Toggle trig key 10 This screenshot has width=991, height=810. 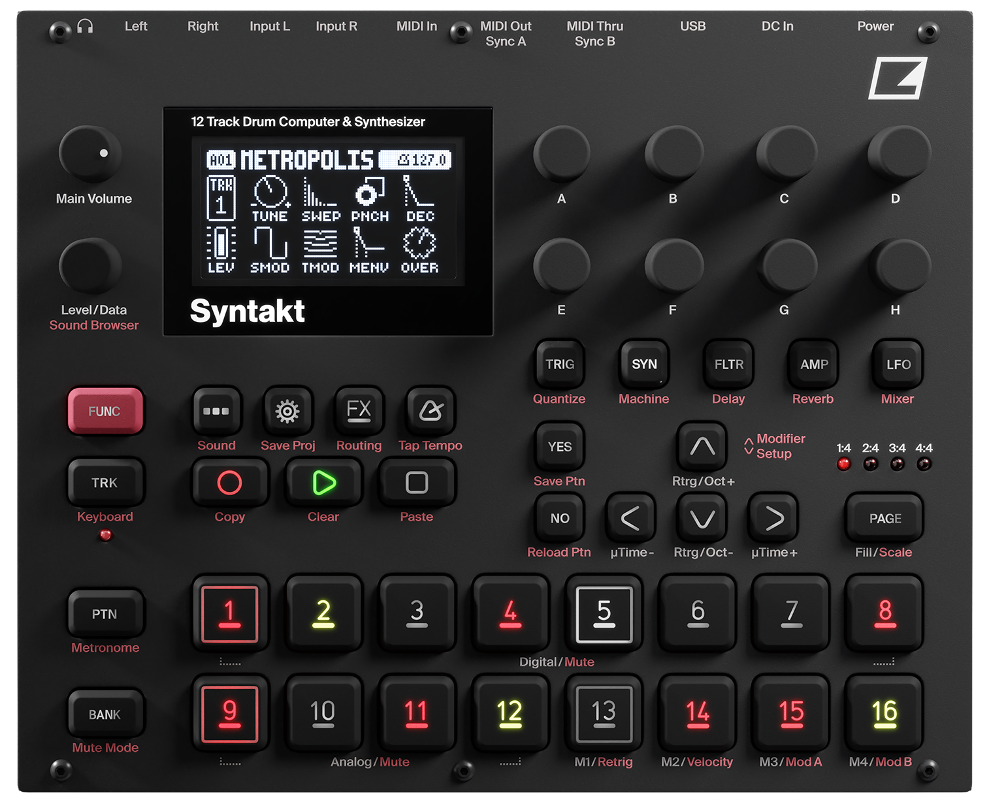coord(323,714)
